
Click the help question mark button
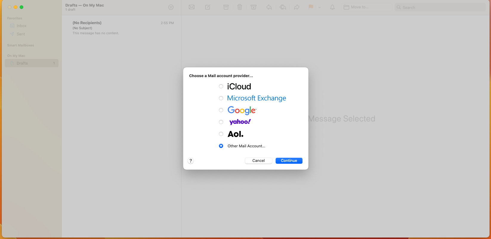click(x=191, y=161)
